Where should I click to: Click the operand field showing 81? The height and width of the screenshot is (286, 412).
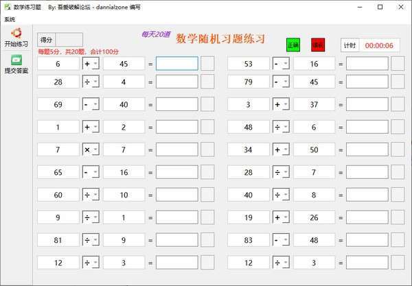[58, 240]
